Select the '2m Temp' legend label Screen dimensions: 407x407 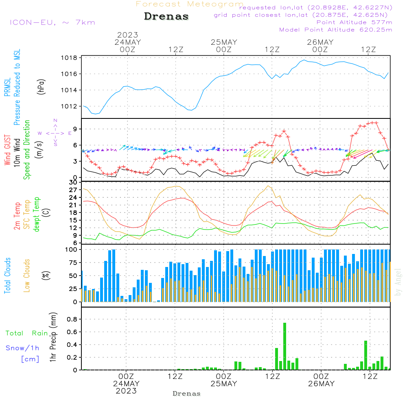click(x=17, y=216)
